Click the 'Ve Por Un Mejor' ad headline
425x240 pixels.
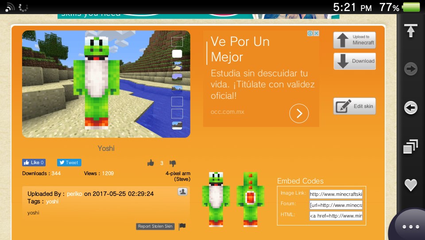pyautogui.click(x=240, y=49)
